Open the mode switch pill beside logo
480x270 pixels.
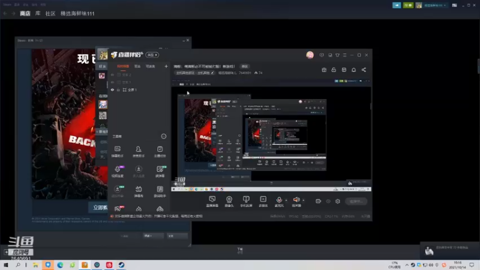152,55
